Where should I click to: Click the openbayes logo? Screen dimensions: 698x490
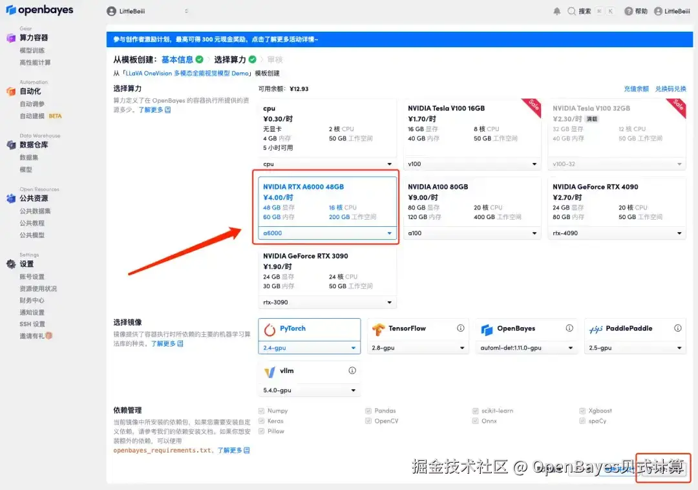[39, 10]
